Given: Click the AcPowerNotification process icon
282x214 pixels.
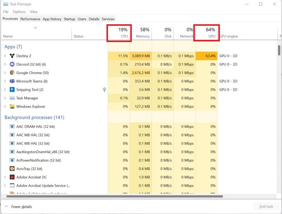Looking at the screenshot, I should click(12, 160).
